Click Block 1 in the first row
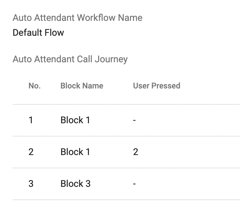Image resolution: width=244 pixels, height=216 pixels. point(75,120)
